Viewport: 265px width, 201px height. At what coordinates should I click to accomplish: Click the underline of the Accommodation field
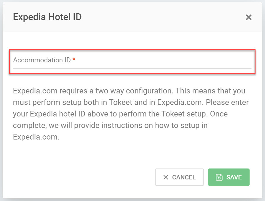click(132, 69)
